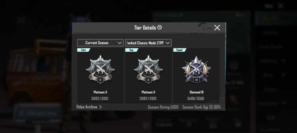
Task: Select the Squad Diamond III badge icon
Action: point(196,69)
